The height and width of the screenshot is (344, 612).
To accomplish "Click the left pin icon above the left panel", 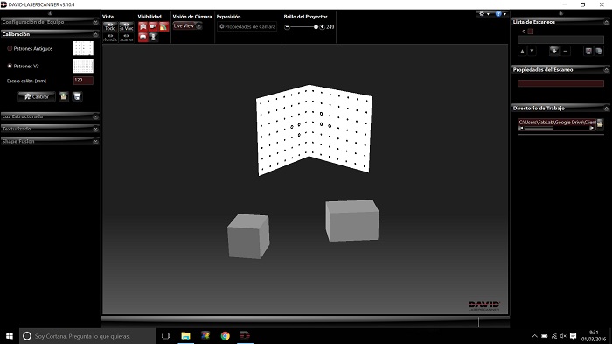I will tap(50, 13).
